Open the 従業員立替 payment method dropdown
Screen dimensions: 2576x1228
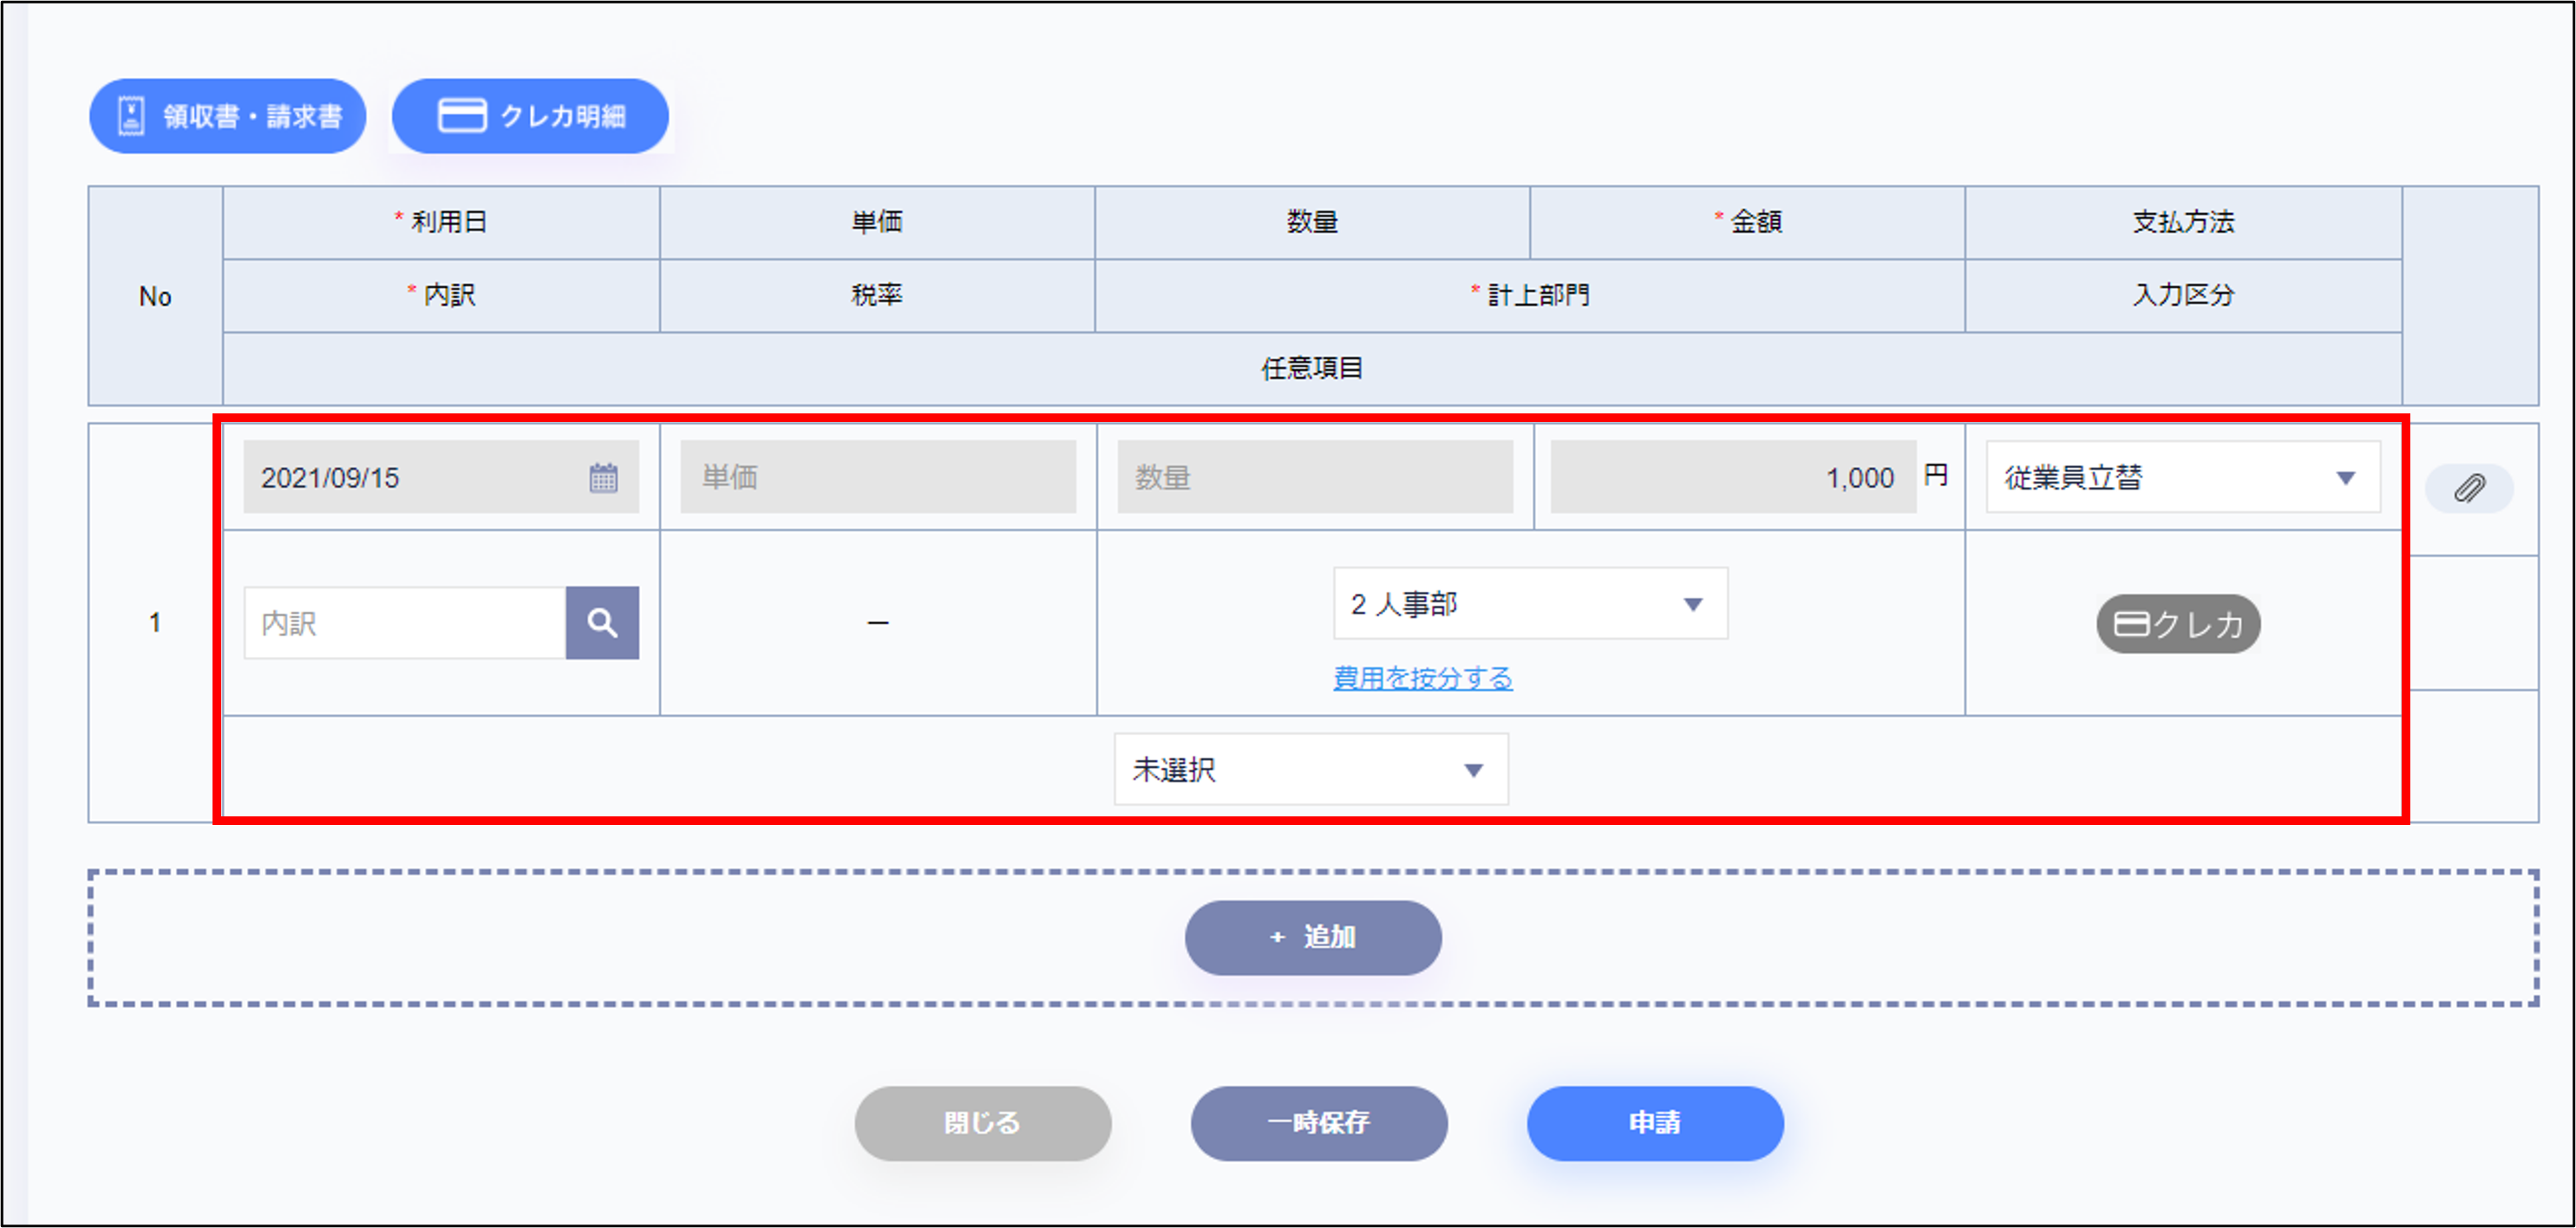tap(2182, 478)
